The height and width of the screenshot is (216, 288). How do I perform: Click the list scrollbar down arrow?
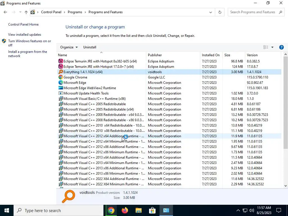(285, 186)
